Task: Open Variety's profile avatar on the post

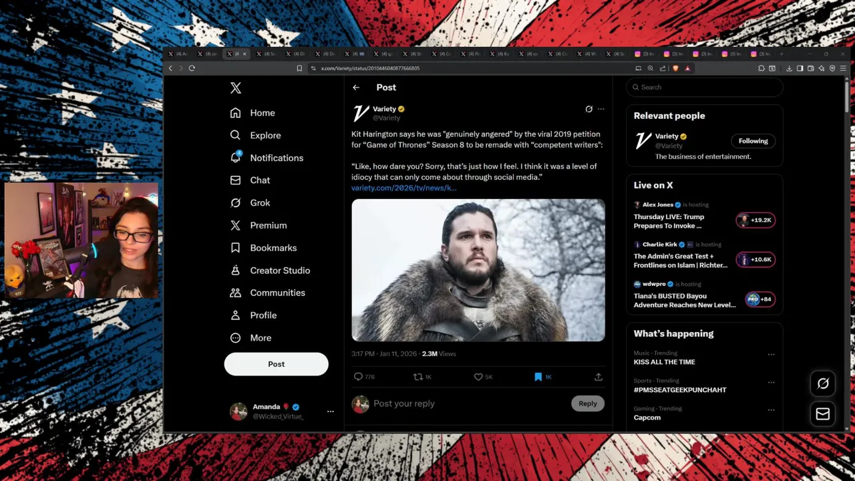Action: pyautogui.click(x=361, y=113)
